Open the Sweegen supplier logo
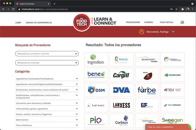The height and width of the screenshot is (130, 196). (172, 120)
